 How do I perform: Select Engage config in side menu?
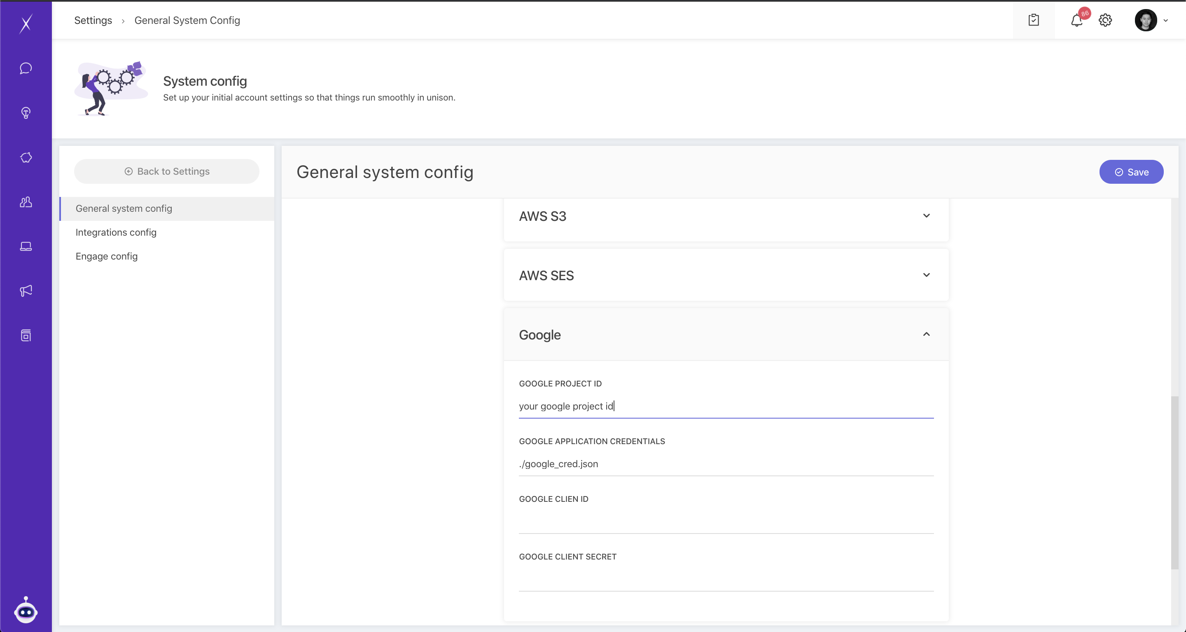pyautogui.click(x=106, y=256)
